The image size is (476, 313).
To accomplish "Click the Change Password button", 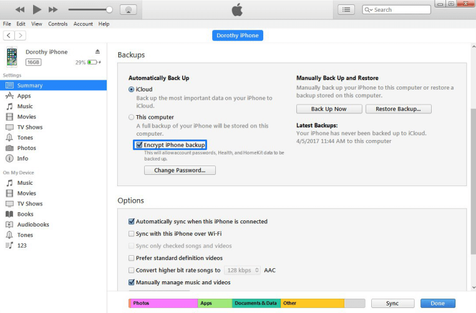I will coord(180,170).
